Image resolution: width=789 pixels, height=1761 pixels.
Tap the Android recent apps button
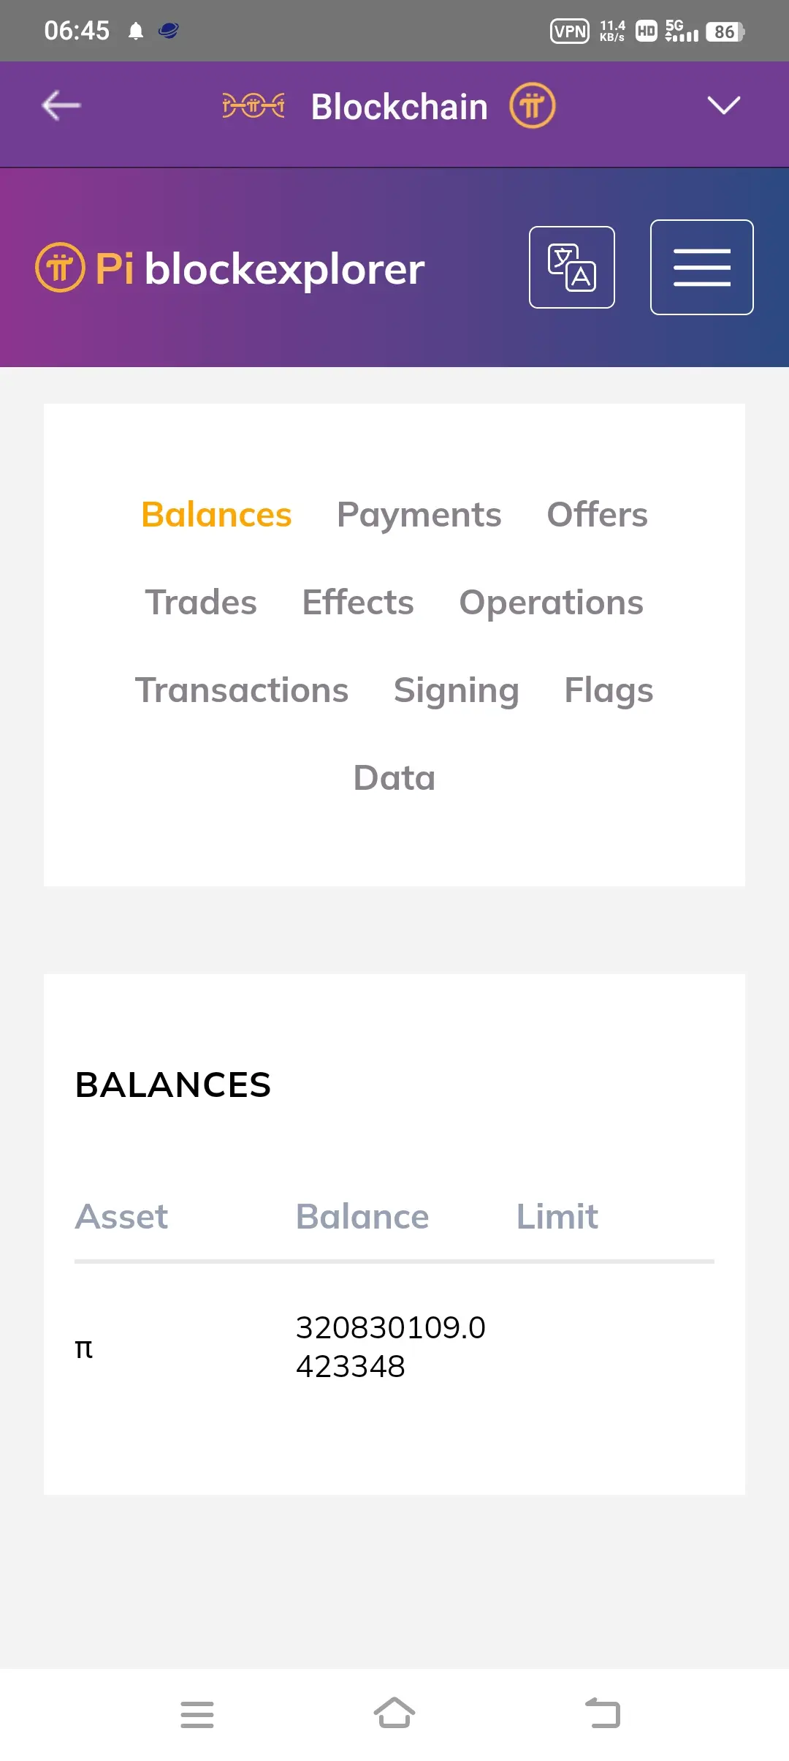197,1714
